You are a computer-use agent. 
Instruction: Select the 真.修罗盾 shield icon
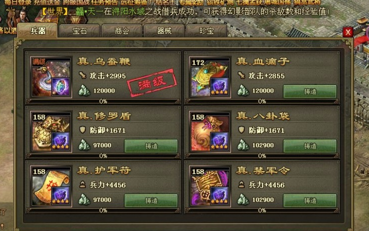coord(51,131)
